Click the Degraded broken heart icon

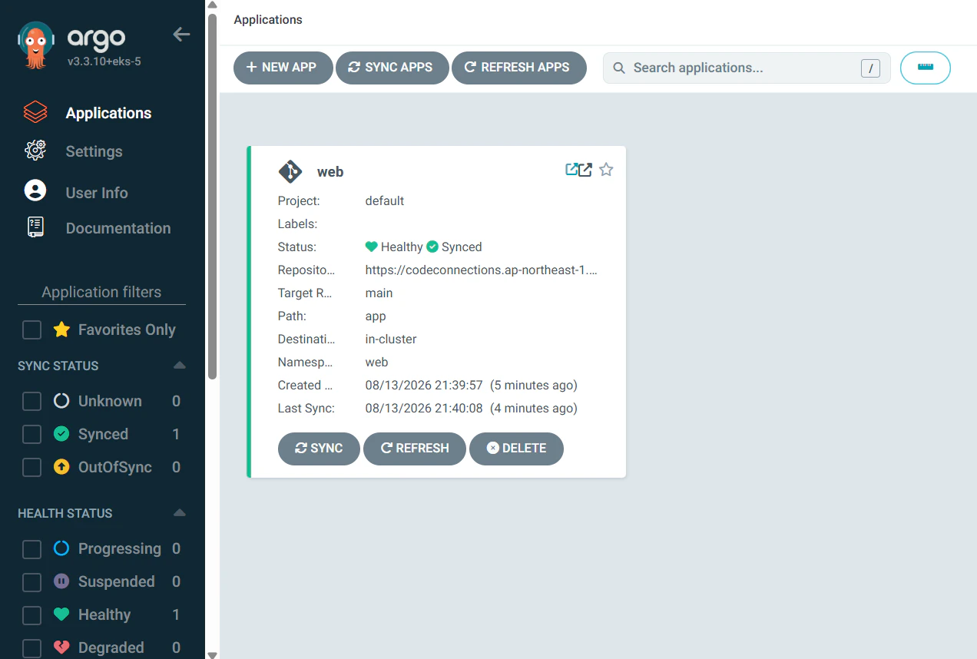[x=61, y=647]
